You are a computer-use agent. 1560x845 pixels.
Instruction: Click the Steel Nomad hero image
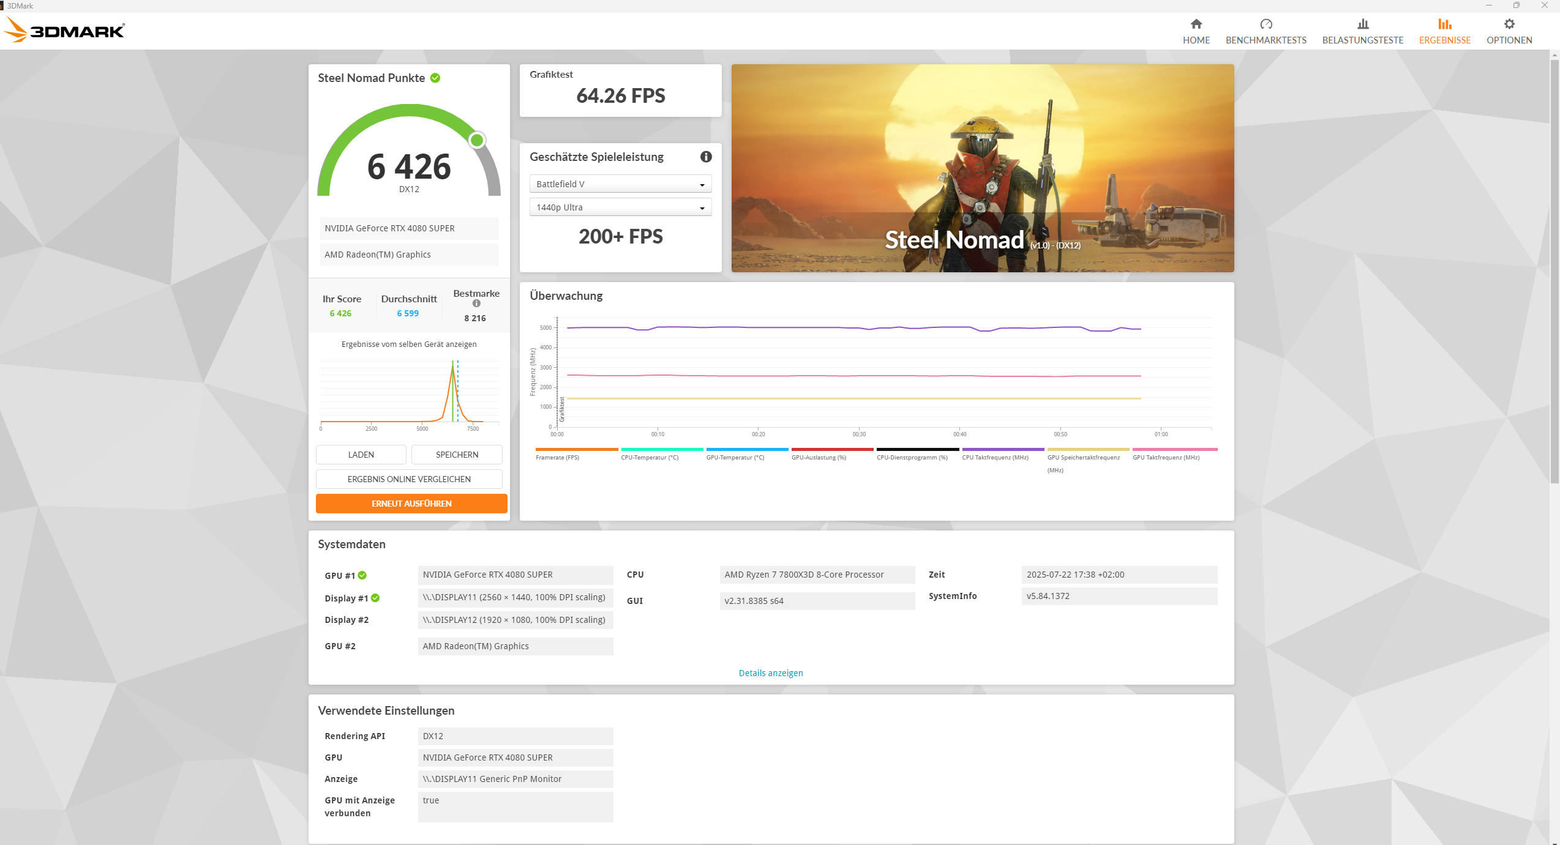(x=982, y=168)
